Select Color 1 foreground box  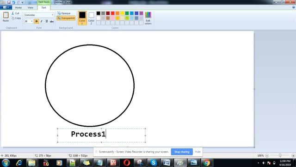pos(82,18)
